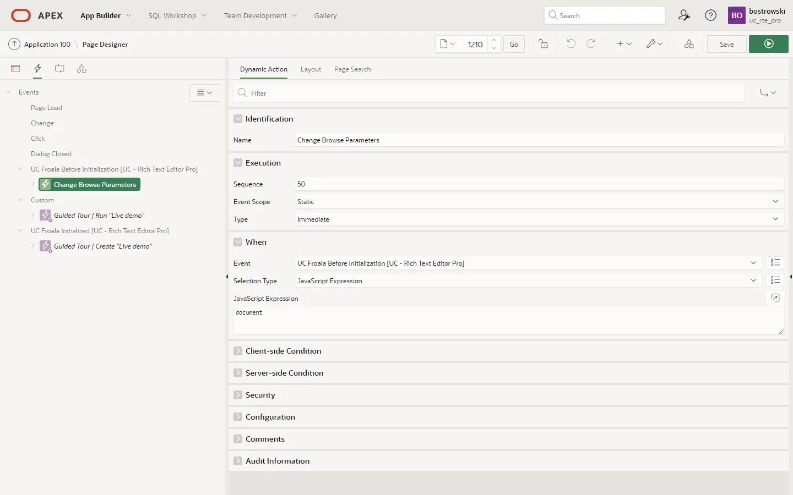The width and height of the screenshot is (793, 495).
Task: Click the Undo arrow icon
Action: 571,44
